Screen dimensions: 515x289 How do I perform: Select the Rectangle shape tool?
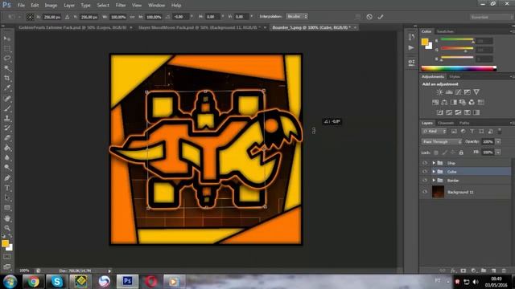point(7,208)
